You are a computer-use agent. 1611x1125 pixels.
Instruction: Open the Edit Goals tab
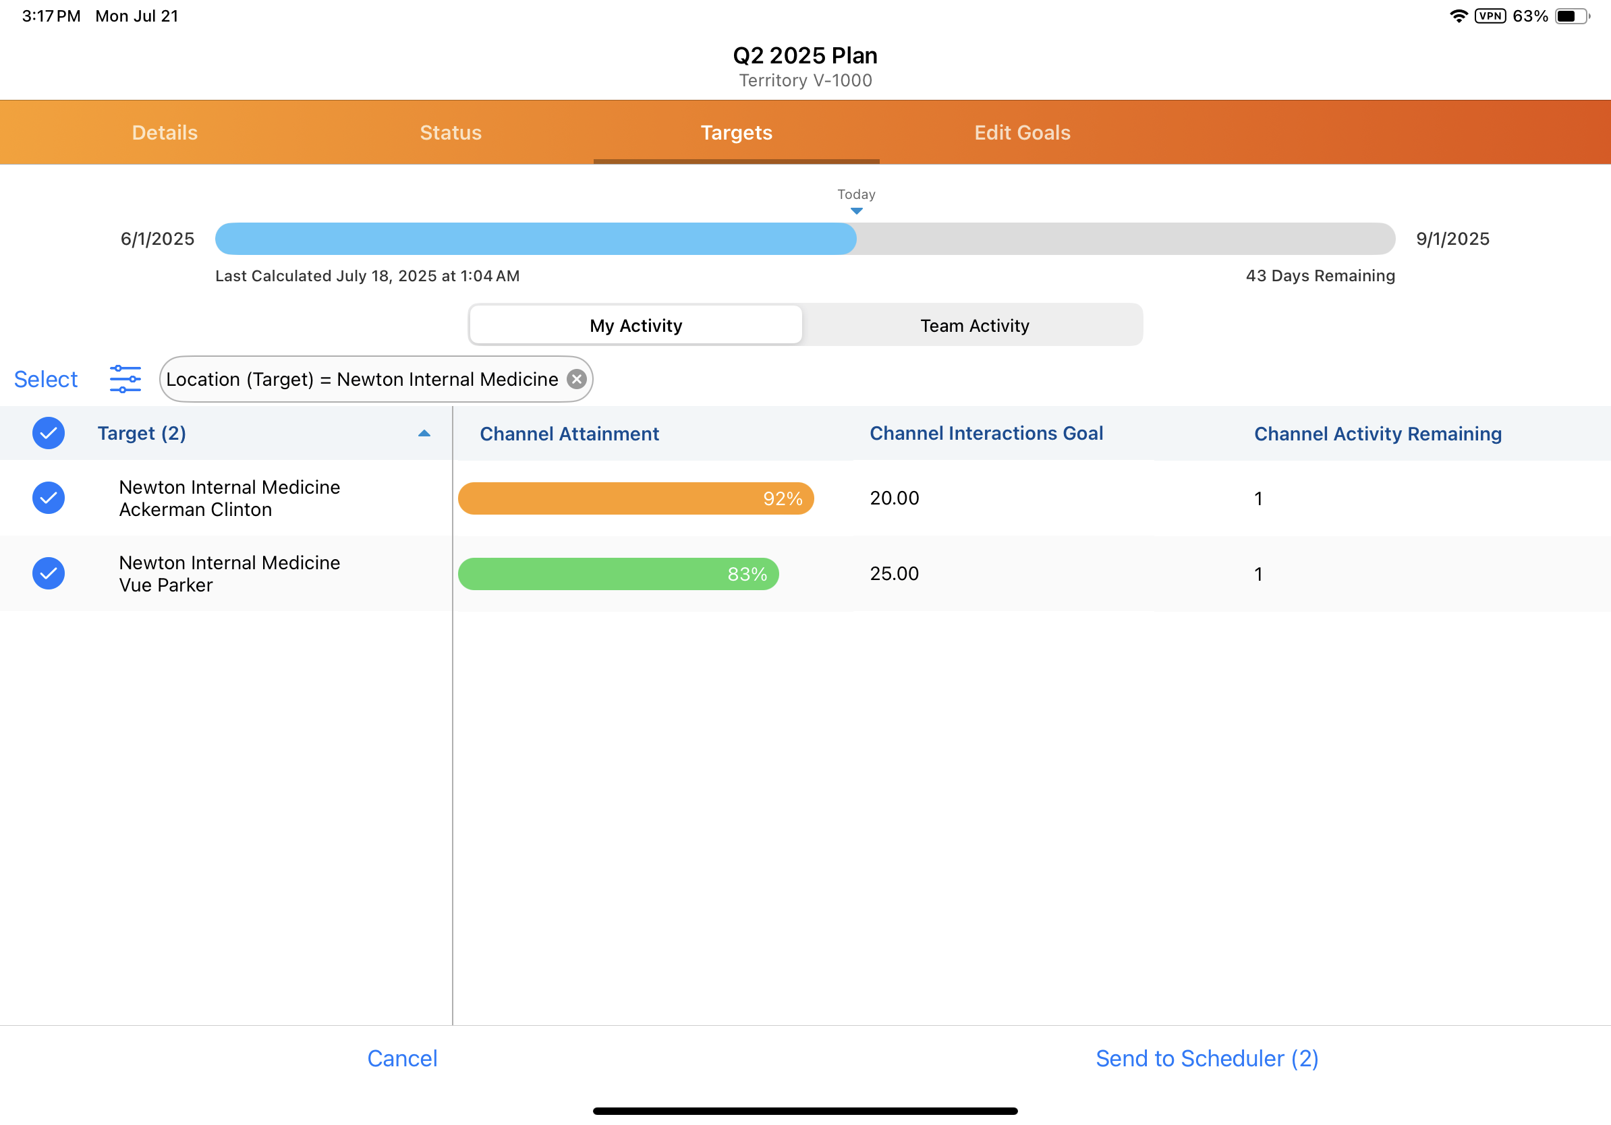pos(1021,133)
